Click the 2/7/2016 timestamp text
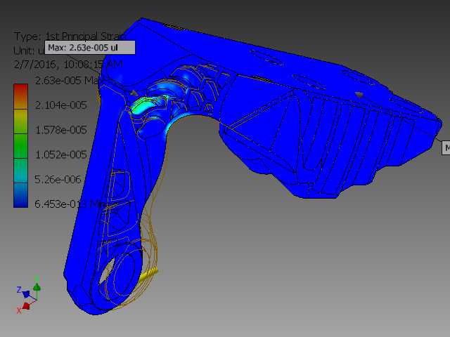This screenshot has width=450, height=337. (x=68, y=64)
